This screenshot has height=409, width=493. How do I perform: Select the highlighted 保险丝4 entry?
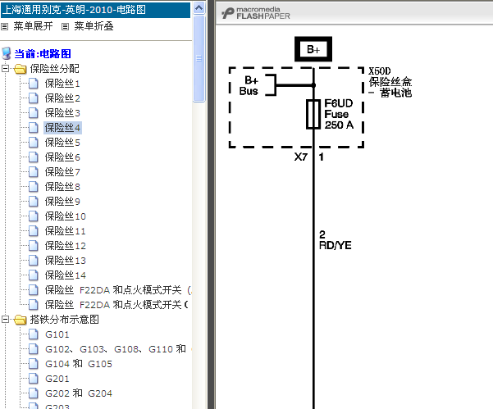tap(62, 128)
